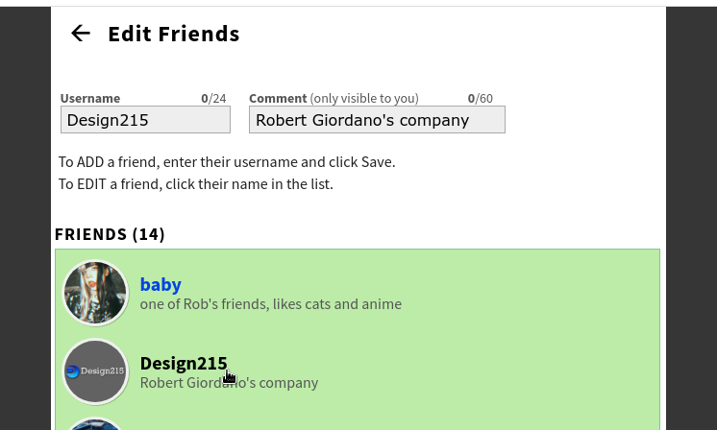717x430 pixels.
Task: Select Design215 name in friends list
Action: [183, 364]
